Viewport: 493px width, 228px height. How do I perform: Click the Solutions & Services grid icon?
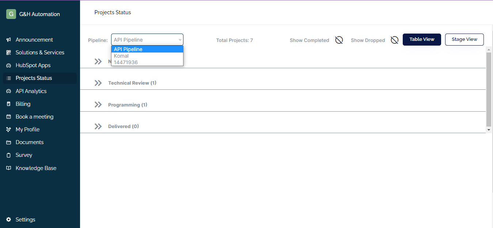[9, 53]
